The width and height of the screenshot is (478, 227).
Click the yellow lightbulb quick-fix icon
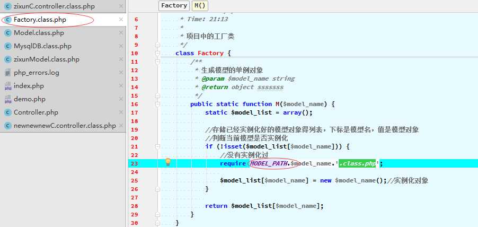click(x=167, y=162)
